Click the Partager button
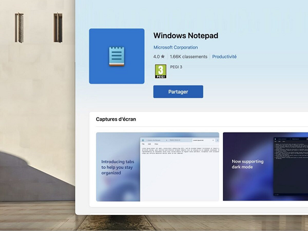 (x=178, y=92)
